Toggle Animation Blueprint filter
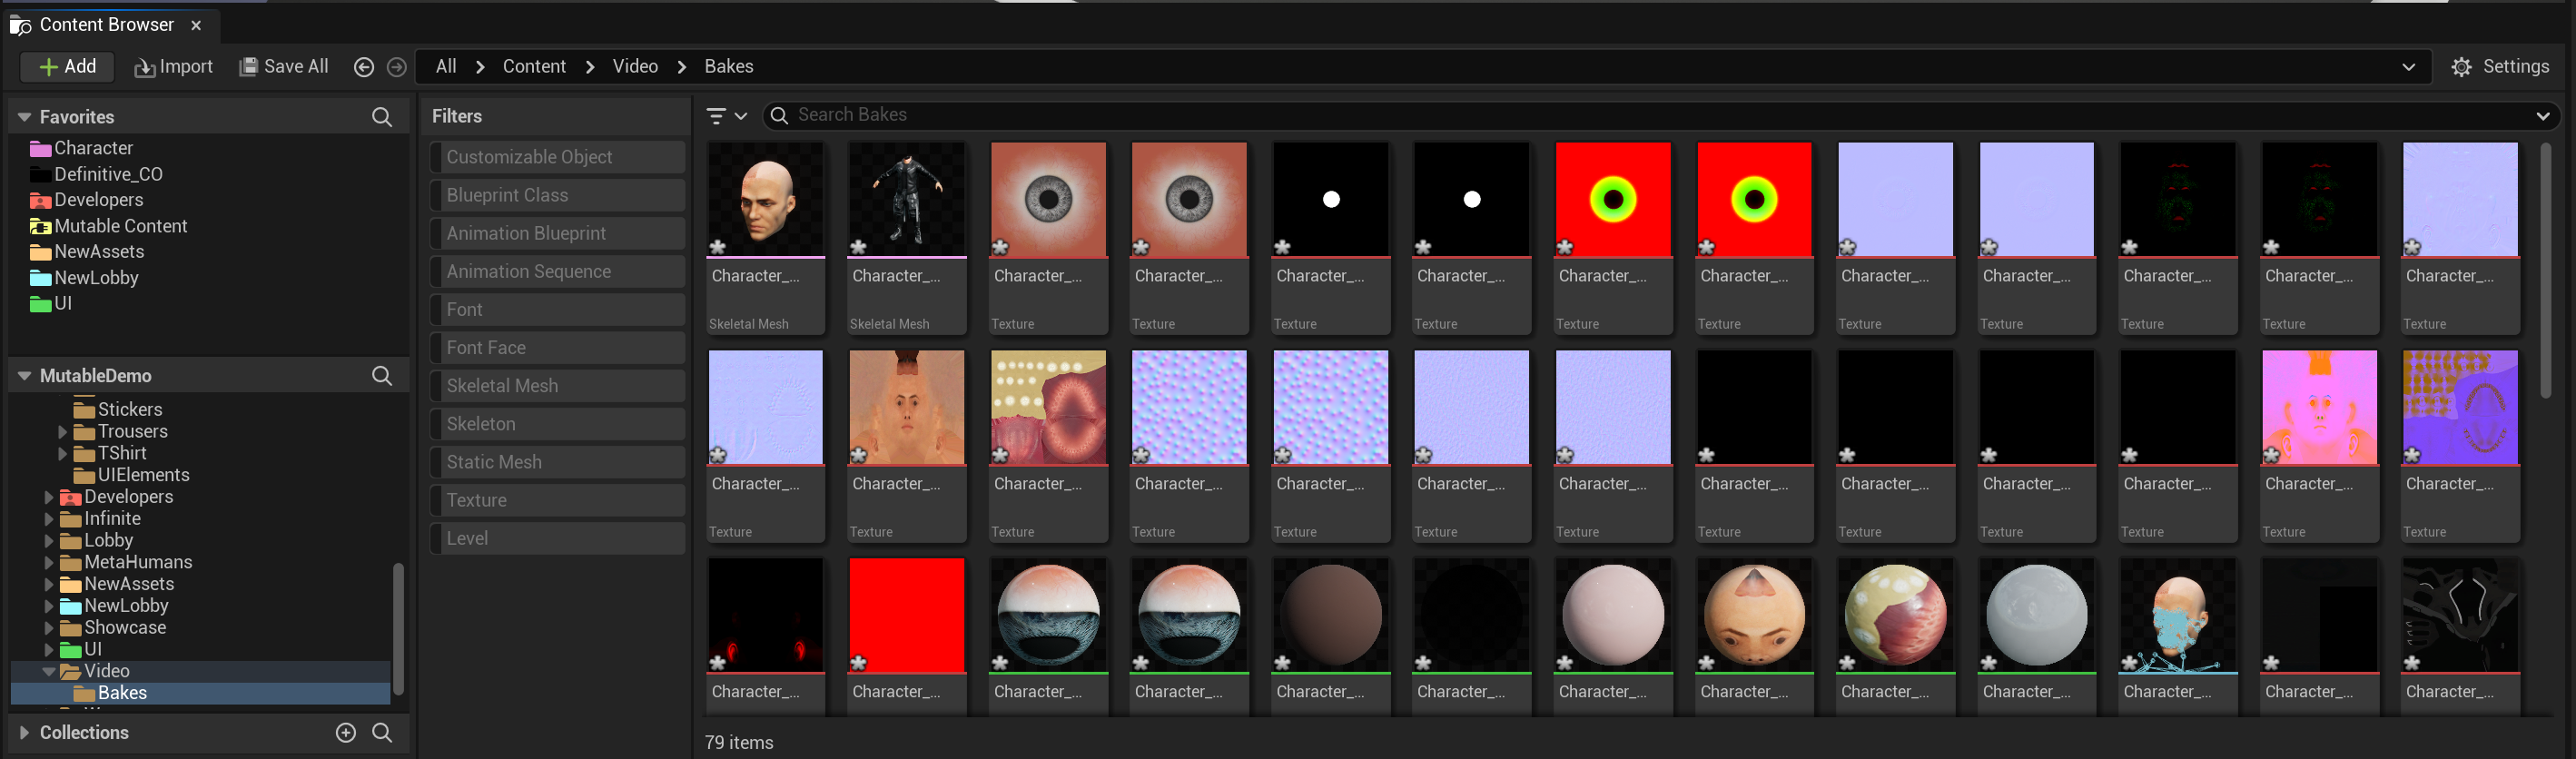The width and height of the screenshot is (2576, 759). [x=558, y=233]
